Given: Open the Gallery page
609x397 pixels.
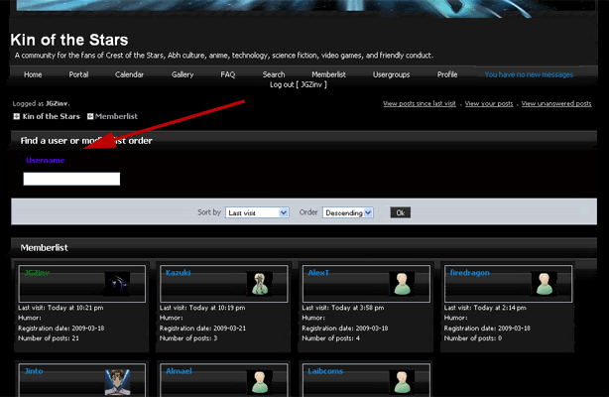Looking at the screenshot, I should pyautogui.click(x=183, y=74).
